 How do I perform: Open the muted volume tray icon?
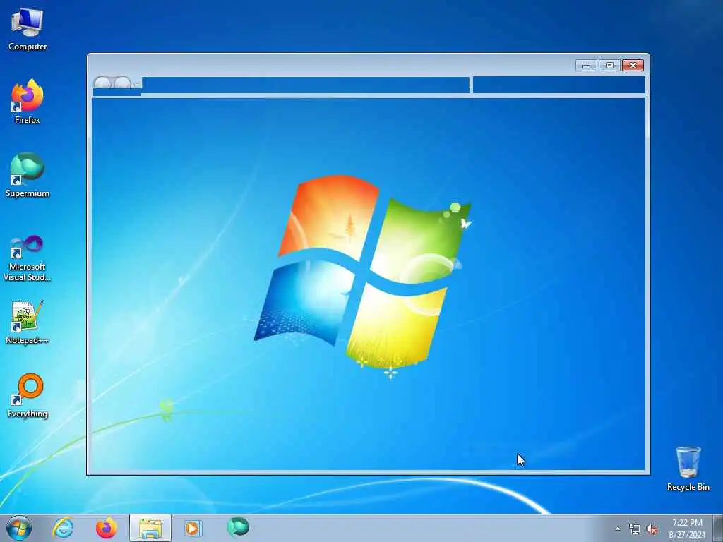(652, 529)
